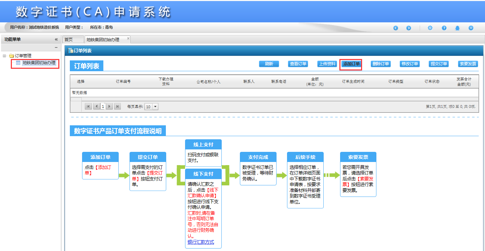Log out using the power icon
This screenshot has width=485, height=251.
tap(471, 28)
